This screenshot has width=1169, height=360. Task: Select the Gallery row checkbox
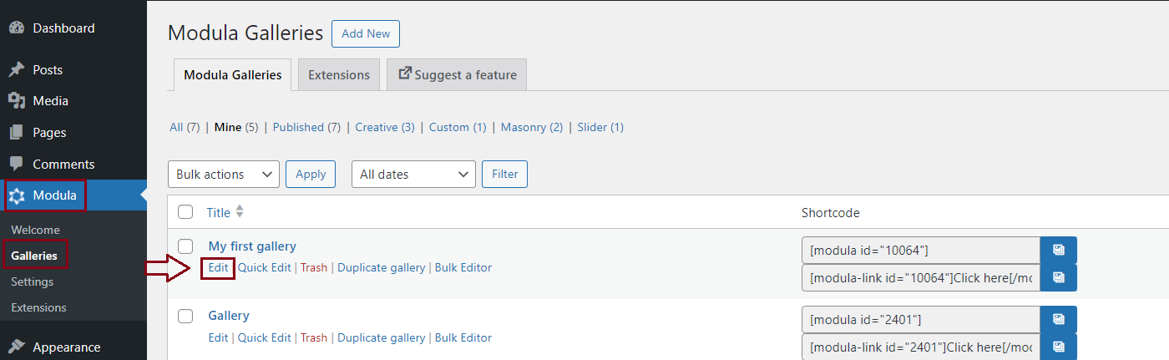click(185, 316)
